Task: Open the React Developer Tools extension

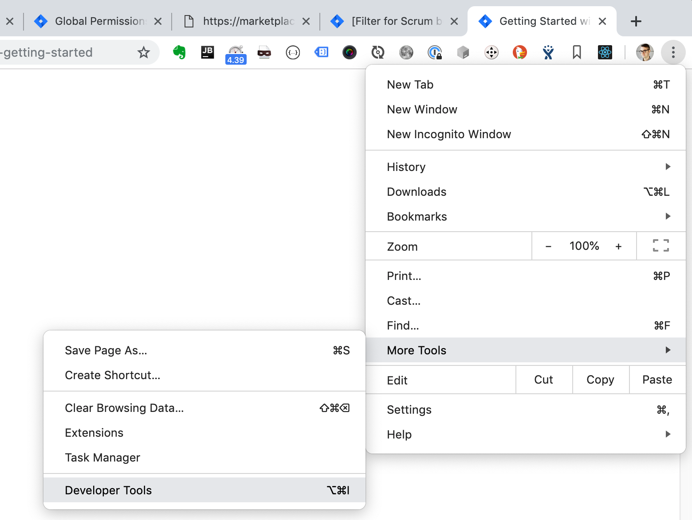Action: click(x=605, y=52)
